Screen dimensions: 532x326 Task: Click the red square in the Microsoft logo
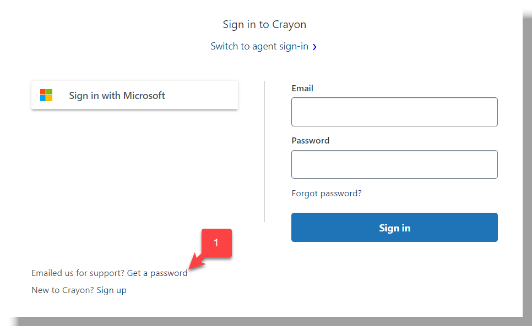44,91
